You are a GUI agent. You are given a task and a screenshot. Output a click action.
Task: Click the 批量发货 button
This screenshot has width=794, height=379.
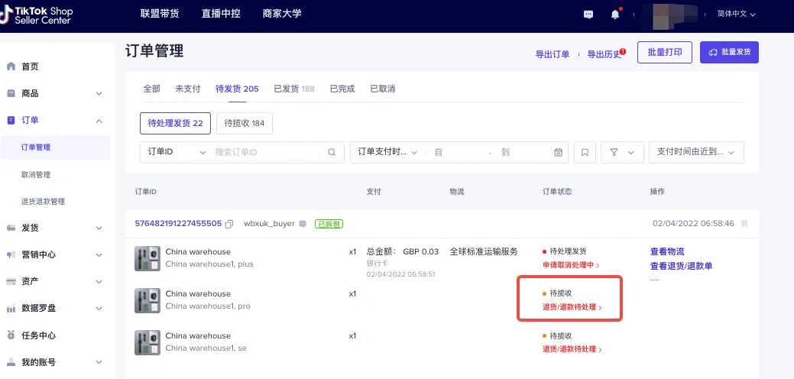[729, 52]
